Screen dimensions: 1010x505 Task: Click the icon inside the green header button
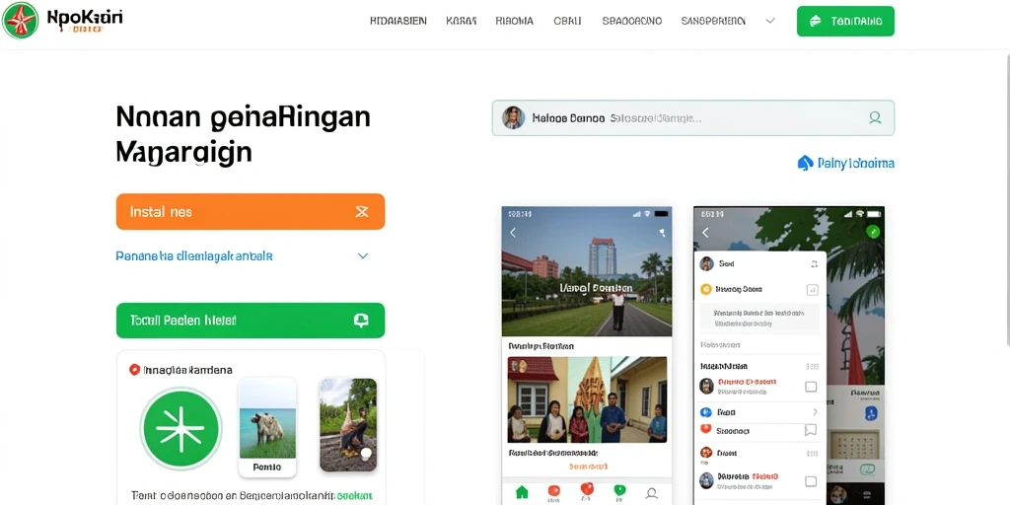point(815,22)
